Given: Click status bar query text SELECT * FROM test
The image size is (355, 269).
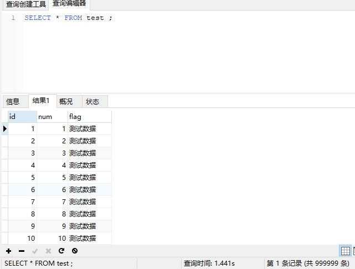Looking at the screenshot, I should (38, 263).
